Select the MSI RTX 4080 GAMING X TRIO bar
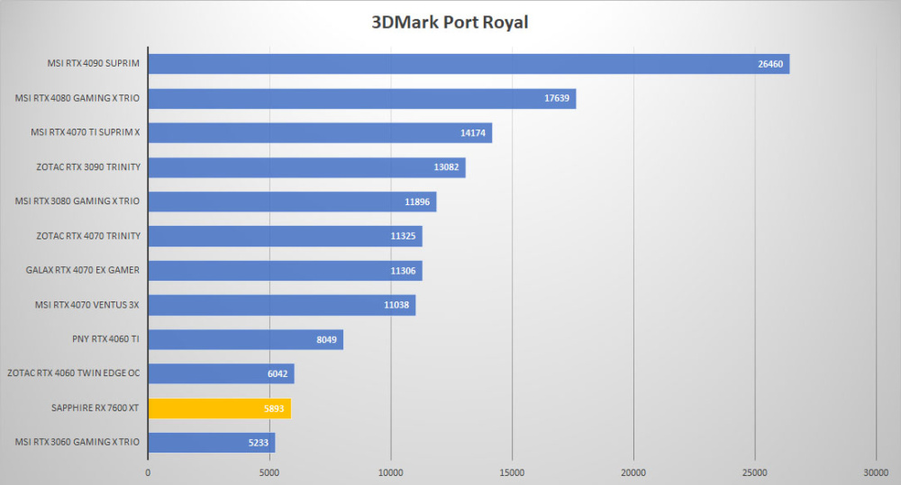The height and width of the screenshot is (485, 901). [362, 98]
